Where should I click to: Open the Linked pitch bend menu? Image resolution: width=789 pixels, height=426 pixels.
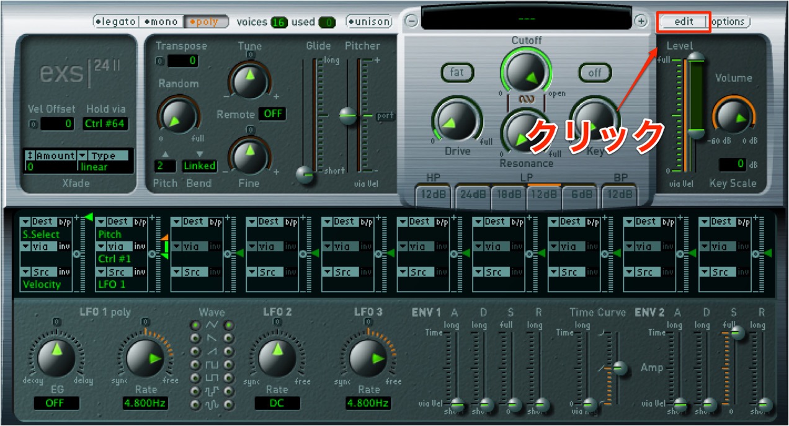click(200, 166)
